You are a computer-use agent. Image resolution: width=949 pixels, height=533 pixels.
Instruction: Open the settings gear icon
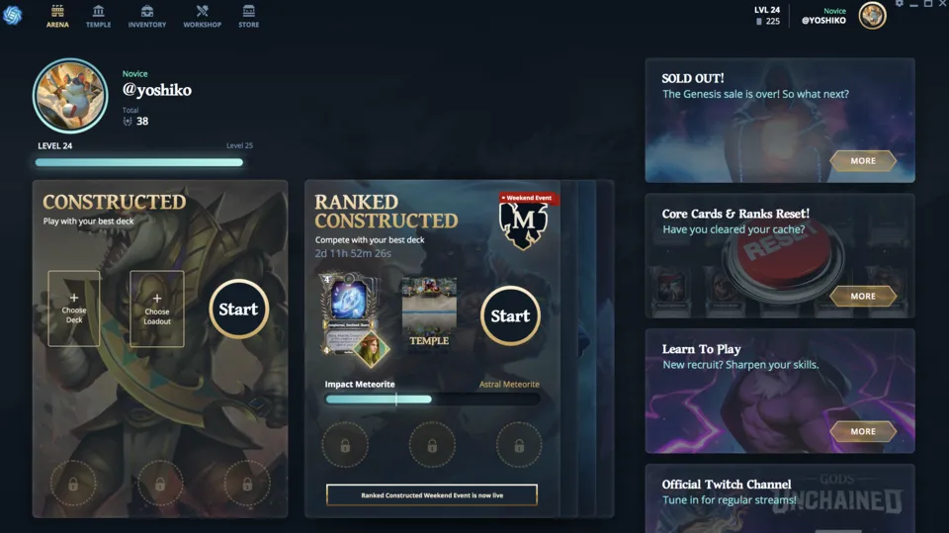click(x=900, y=4)
